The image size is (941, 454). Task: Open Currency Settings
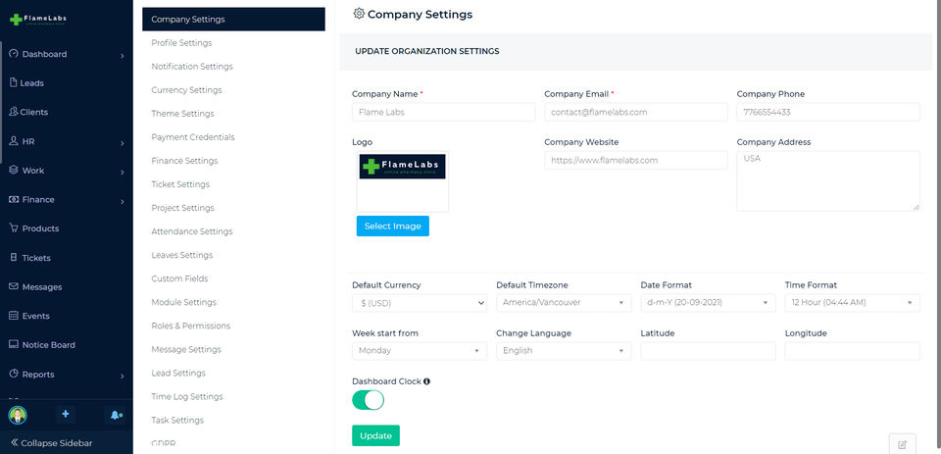[186, 90]
